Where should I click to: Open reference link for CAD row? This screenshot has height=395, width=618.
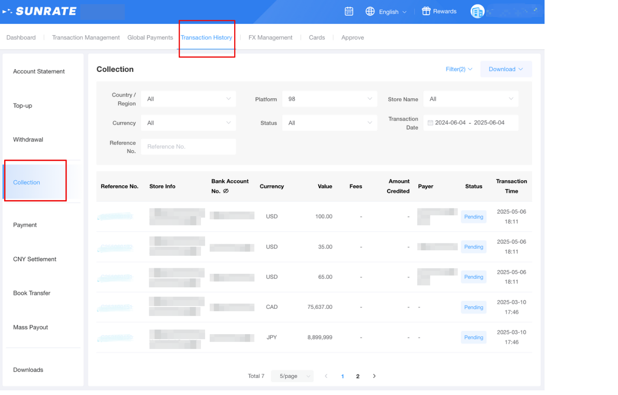(115, 307)
